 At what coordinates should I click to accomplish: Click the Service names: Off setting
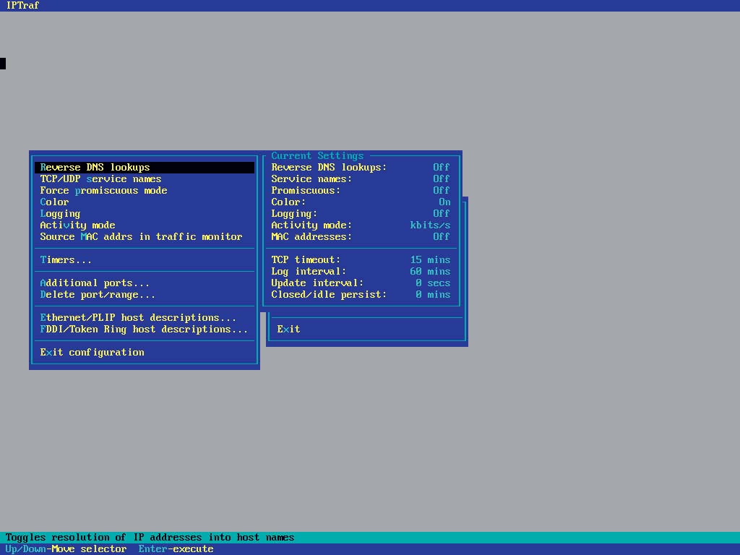[361, 179]
